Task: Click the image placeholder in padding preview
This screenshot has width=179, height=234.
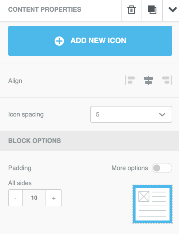Action: point(144,196)
